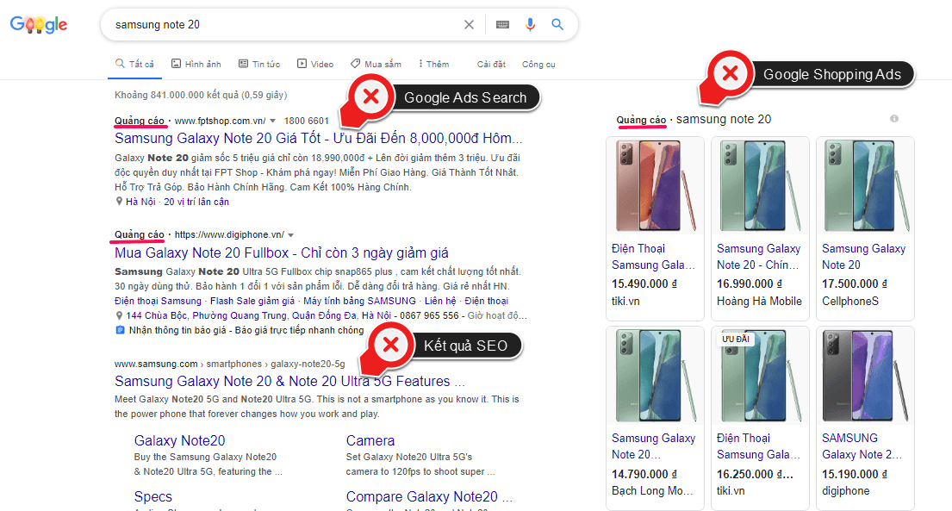This screenshot has height=511, width=952.
Task: Open Samsung Galaxy Note 20 - Chín... product title
Action: point(759,257)
